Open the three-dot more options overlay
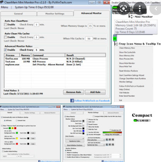Screen dimensions: 161x162 tap(140, 9)
